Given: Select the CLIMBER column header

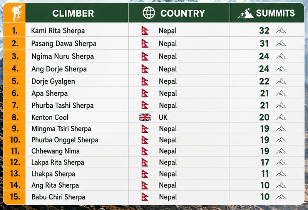Looking at the screenshot, I should 73,14.
